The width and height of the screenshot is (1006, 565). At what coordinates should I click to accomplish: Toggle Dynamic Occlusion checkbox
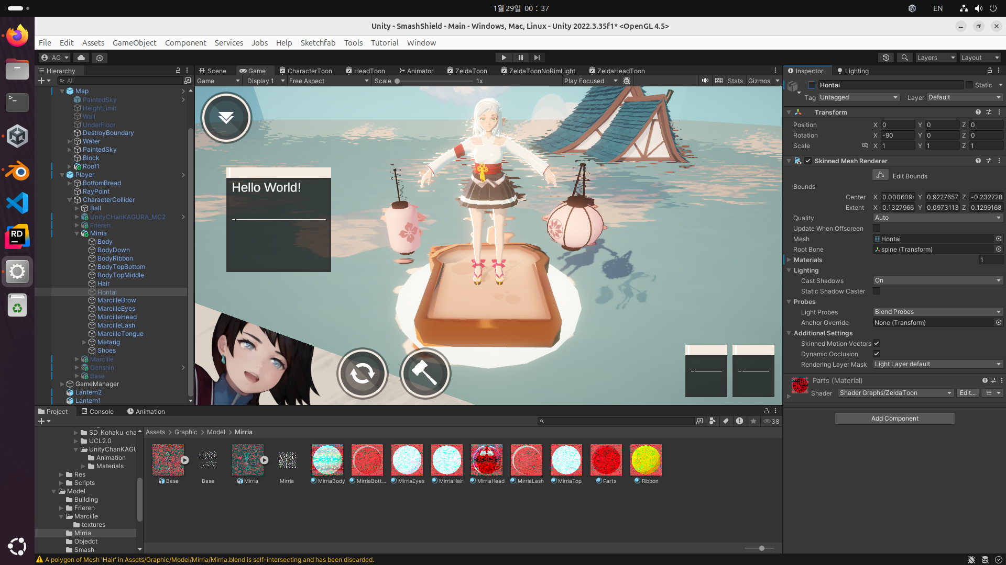(x=877, y=354)
